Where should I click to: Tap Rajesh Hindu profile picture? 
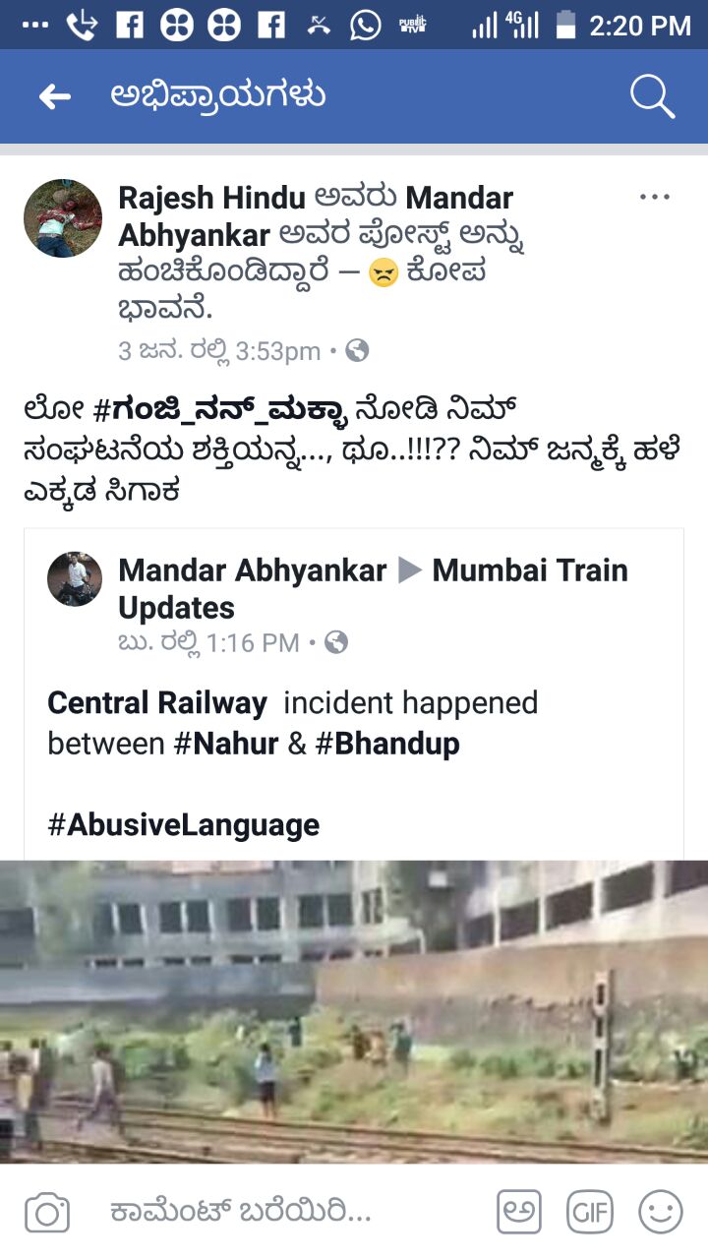63,218
